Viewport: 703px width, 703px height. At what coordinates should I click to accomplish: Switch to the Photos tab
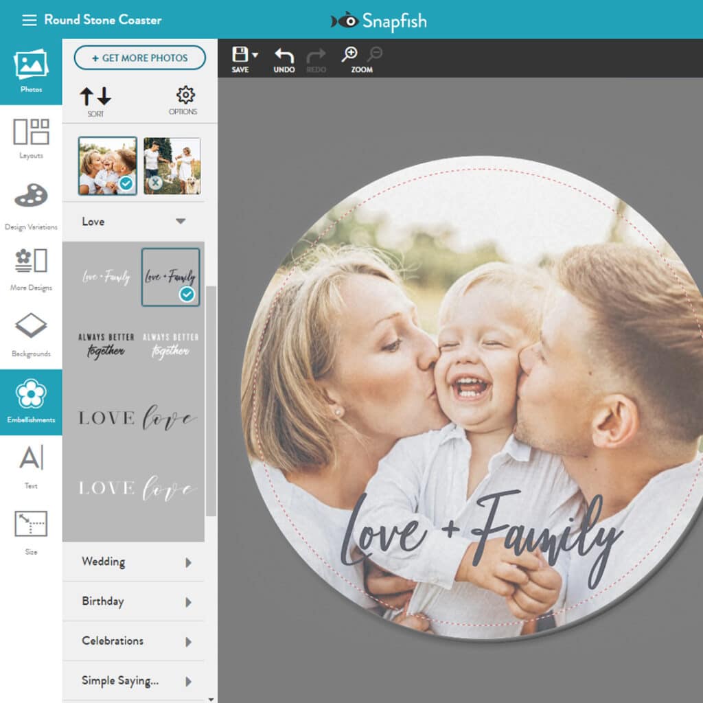(31, 71)
